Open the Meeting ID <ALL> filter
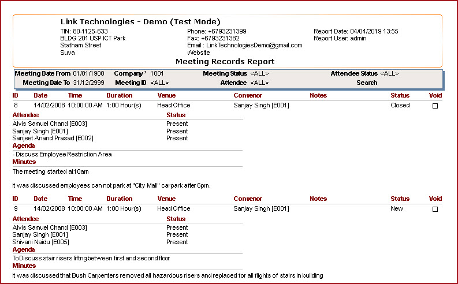This screenshot has height=284, width=458. coord(159,83)
